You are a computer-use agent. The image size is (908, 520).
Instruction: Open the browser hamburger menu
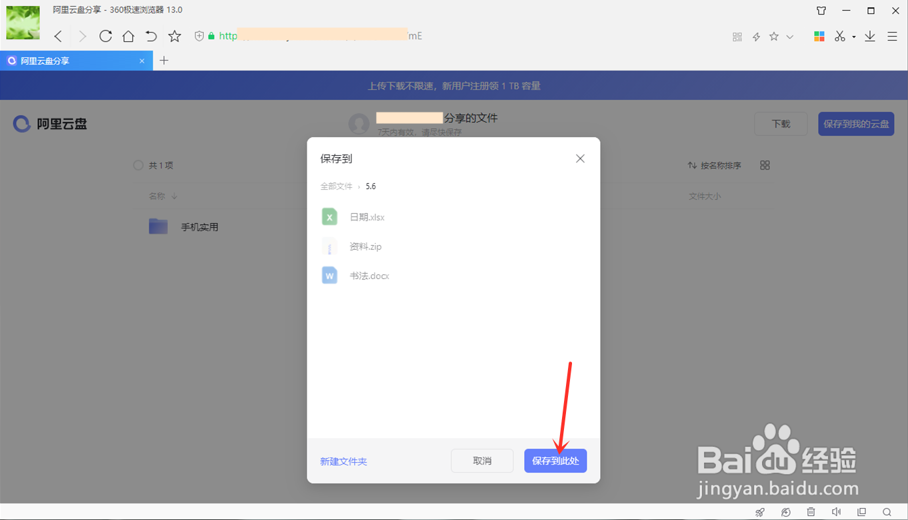[x=892, y=37]
